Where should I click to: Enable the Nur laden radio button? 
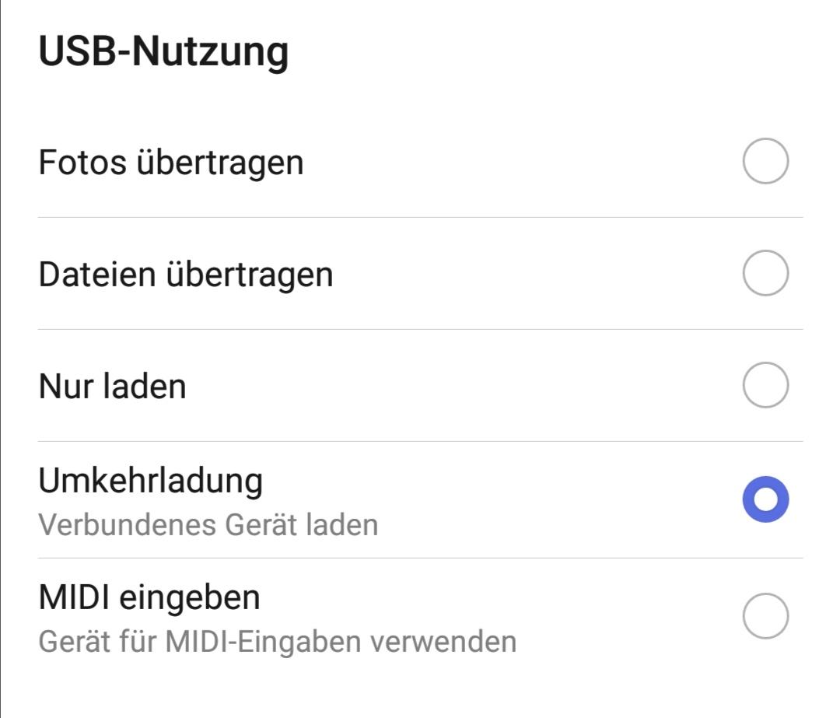[x=765, y=385]
